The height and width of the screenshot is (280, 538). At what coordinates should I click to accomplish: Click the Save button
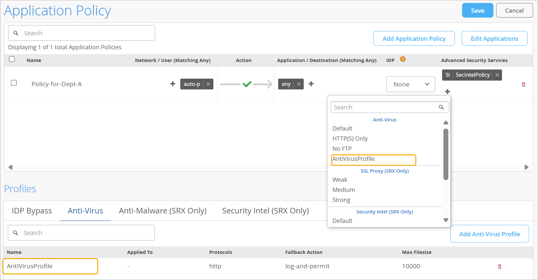[477, 10]
